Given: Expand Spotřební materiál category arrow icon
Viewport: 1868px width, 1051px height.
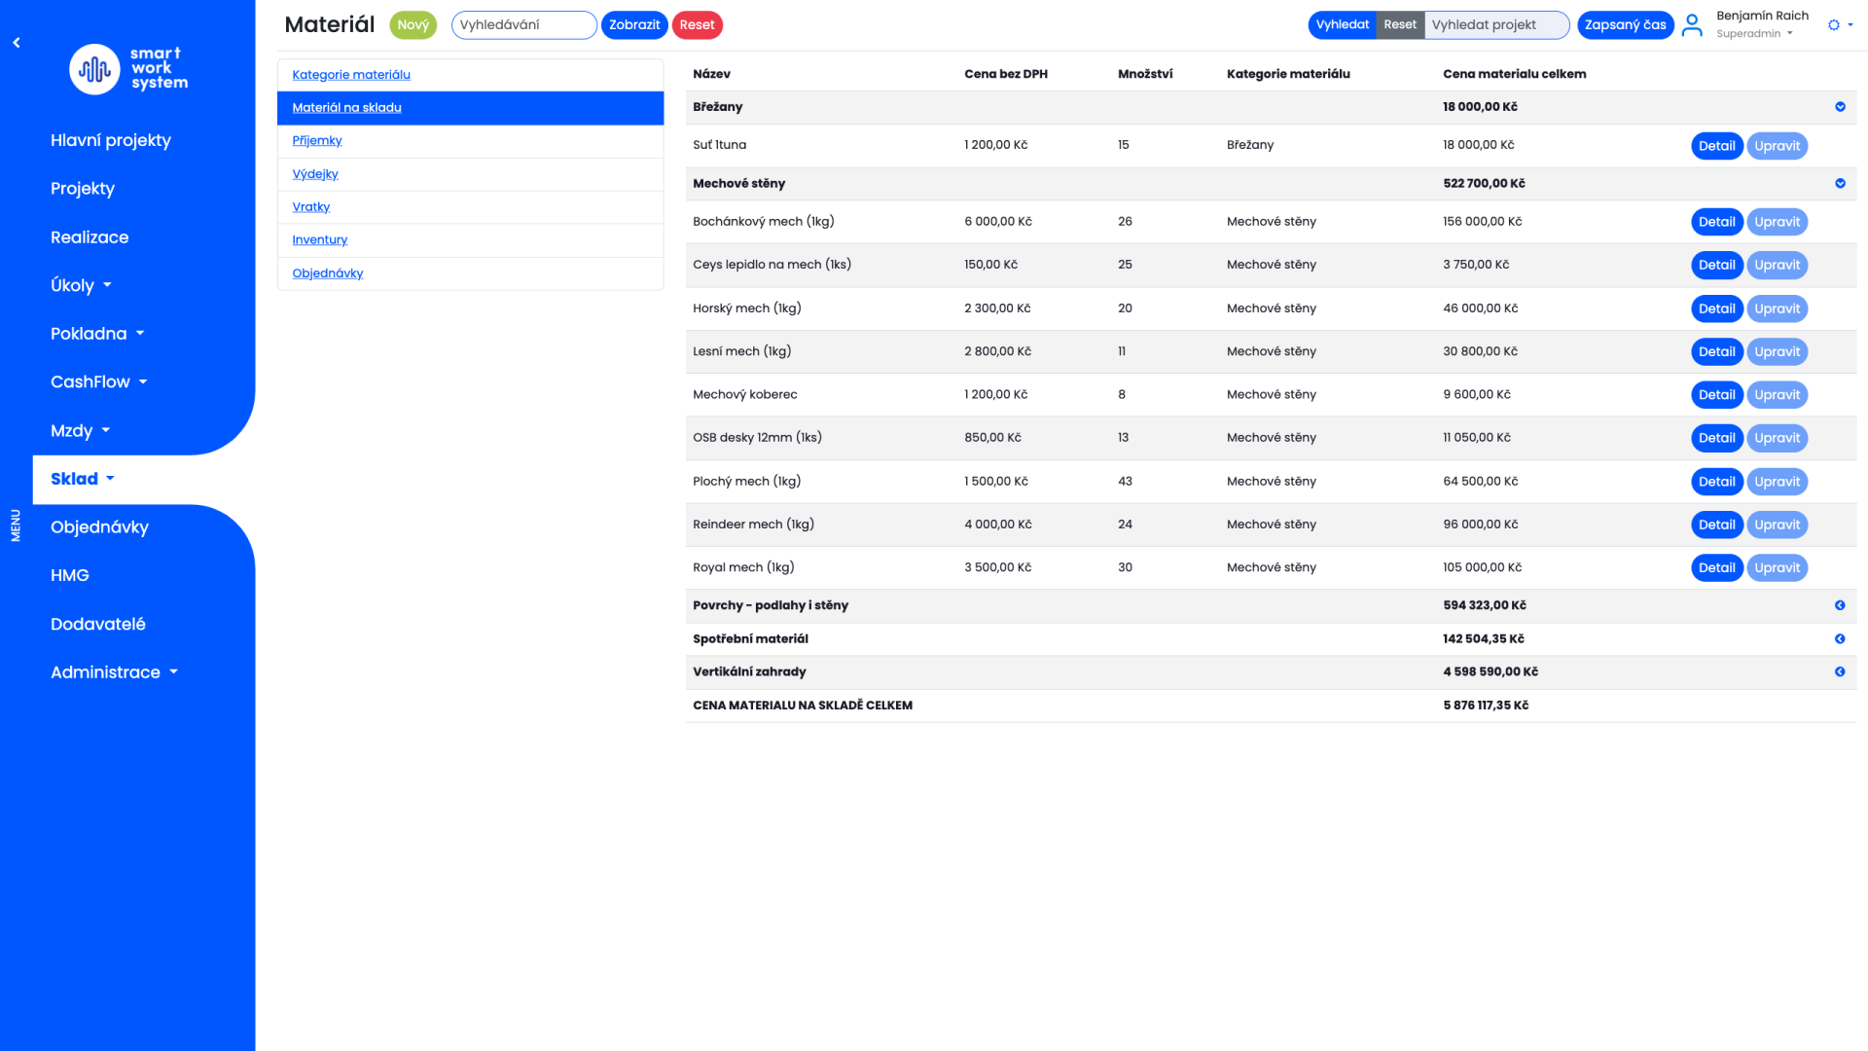Looking at the screenshot, I should (x=1840, y=639).
